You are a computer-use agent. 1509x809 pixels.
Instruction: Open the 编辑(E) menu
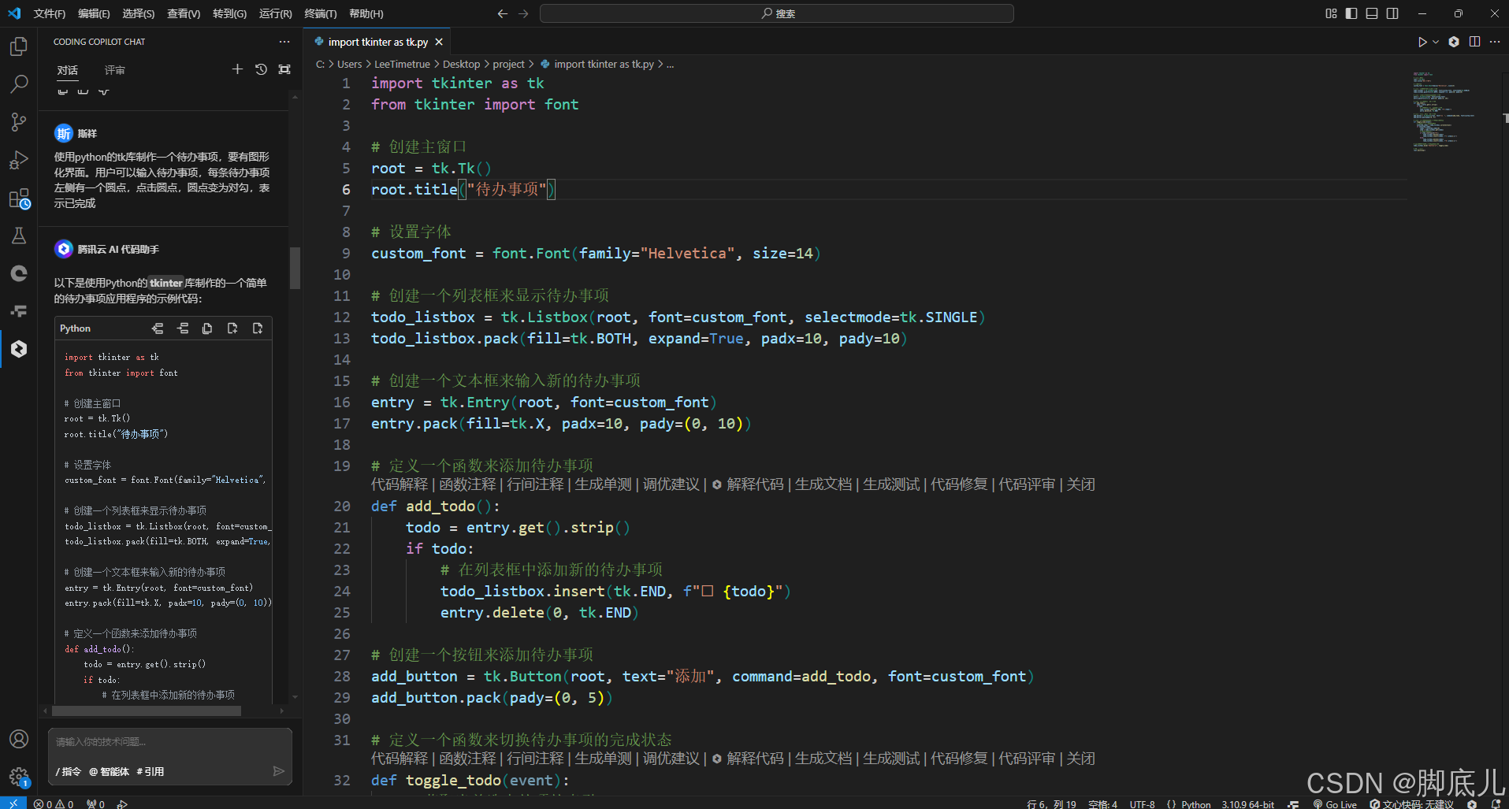click(94, 13)
